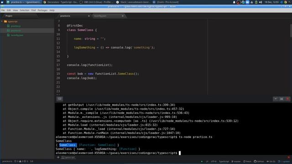Image resolution: width=292 pixels, height=164 pixels.
Task: Click the 1 update notification
Action: click(x=284, y=161)
